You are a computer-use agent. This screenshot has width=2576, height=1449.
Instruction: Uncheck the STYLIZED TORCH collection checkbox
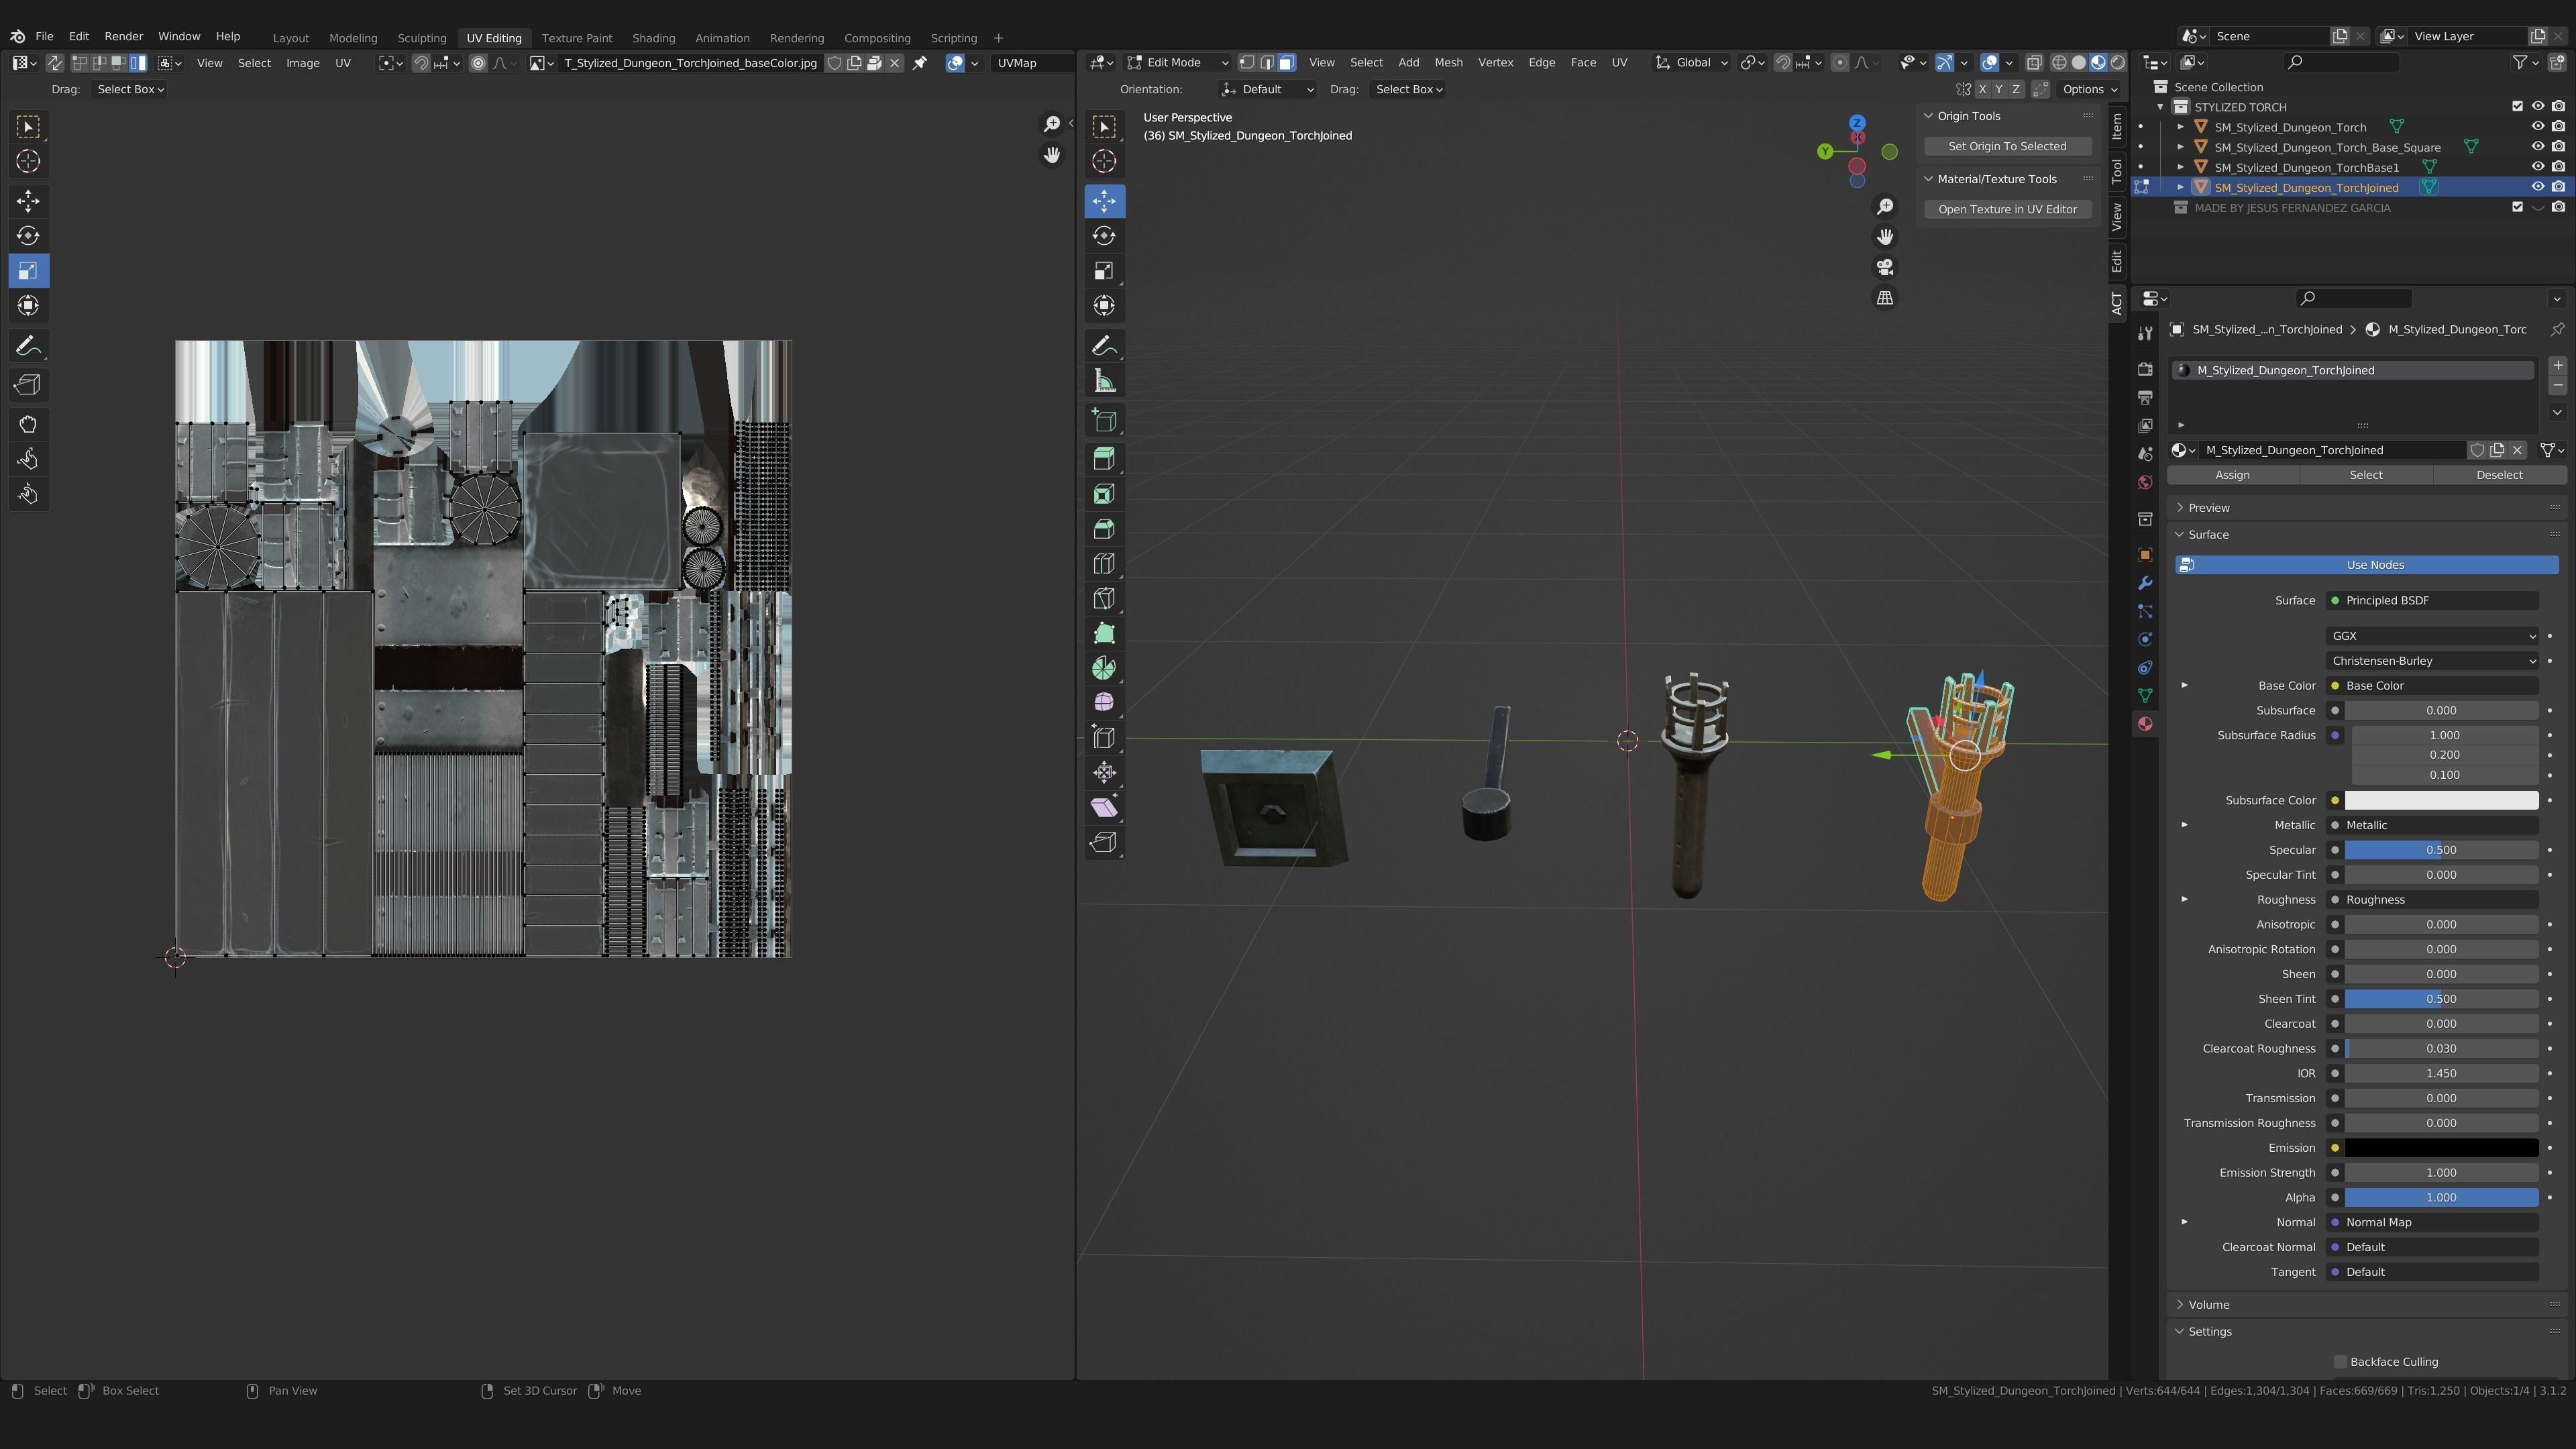[x=2517, y=106]
